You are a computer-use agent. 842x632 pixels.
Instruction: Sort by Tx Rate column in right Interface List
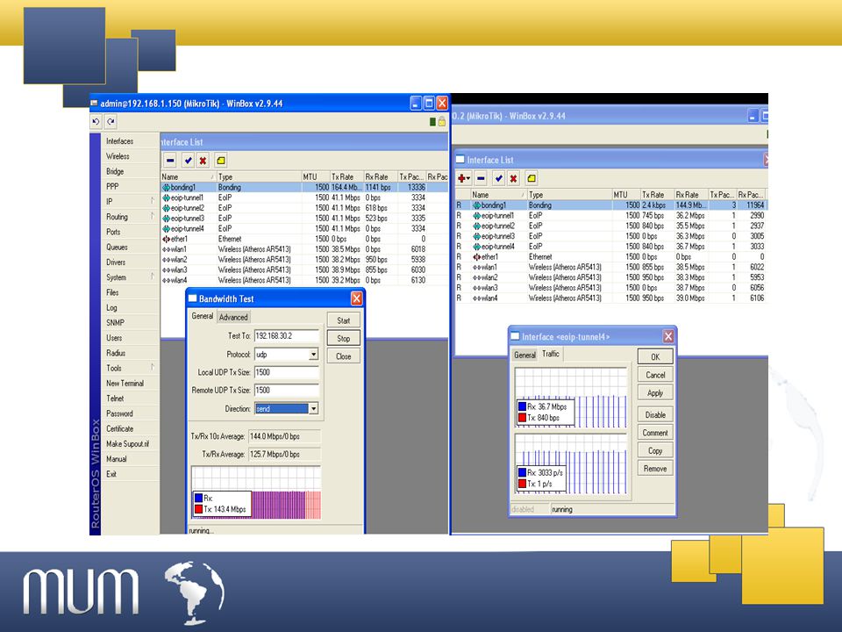point(657,195)
